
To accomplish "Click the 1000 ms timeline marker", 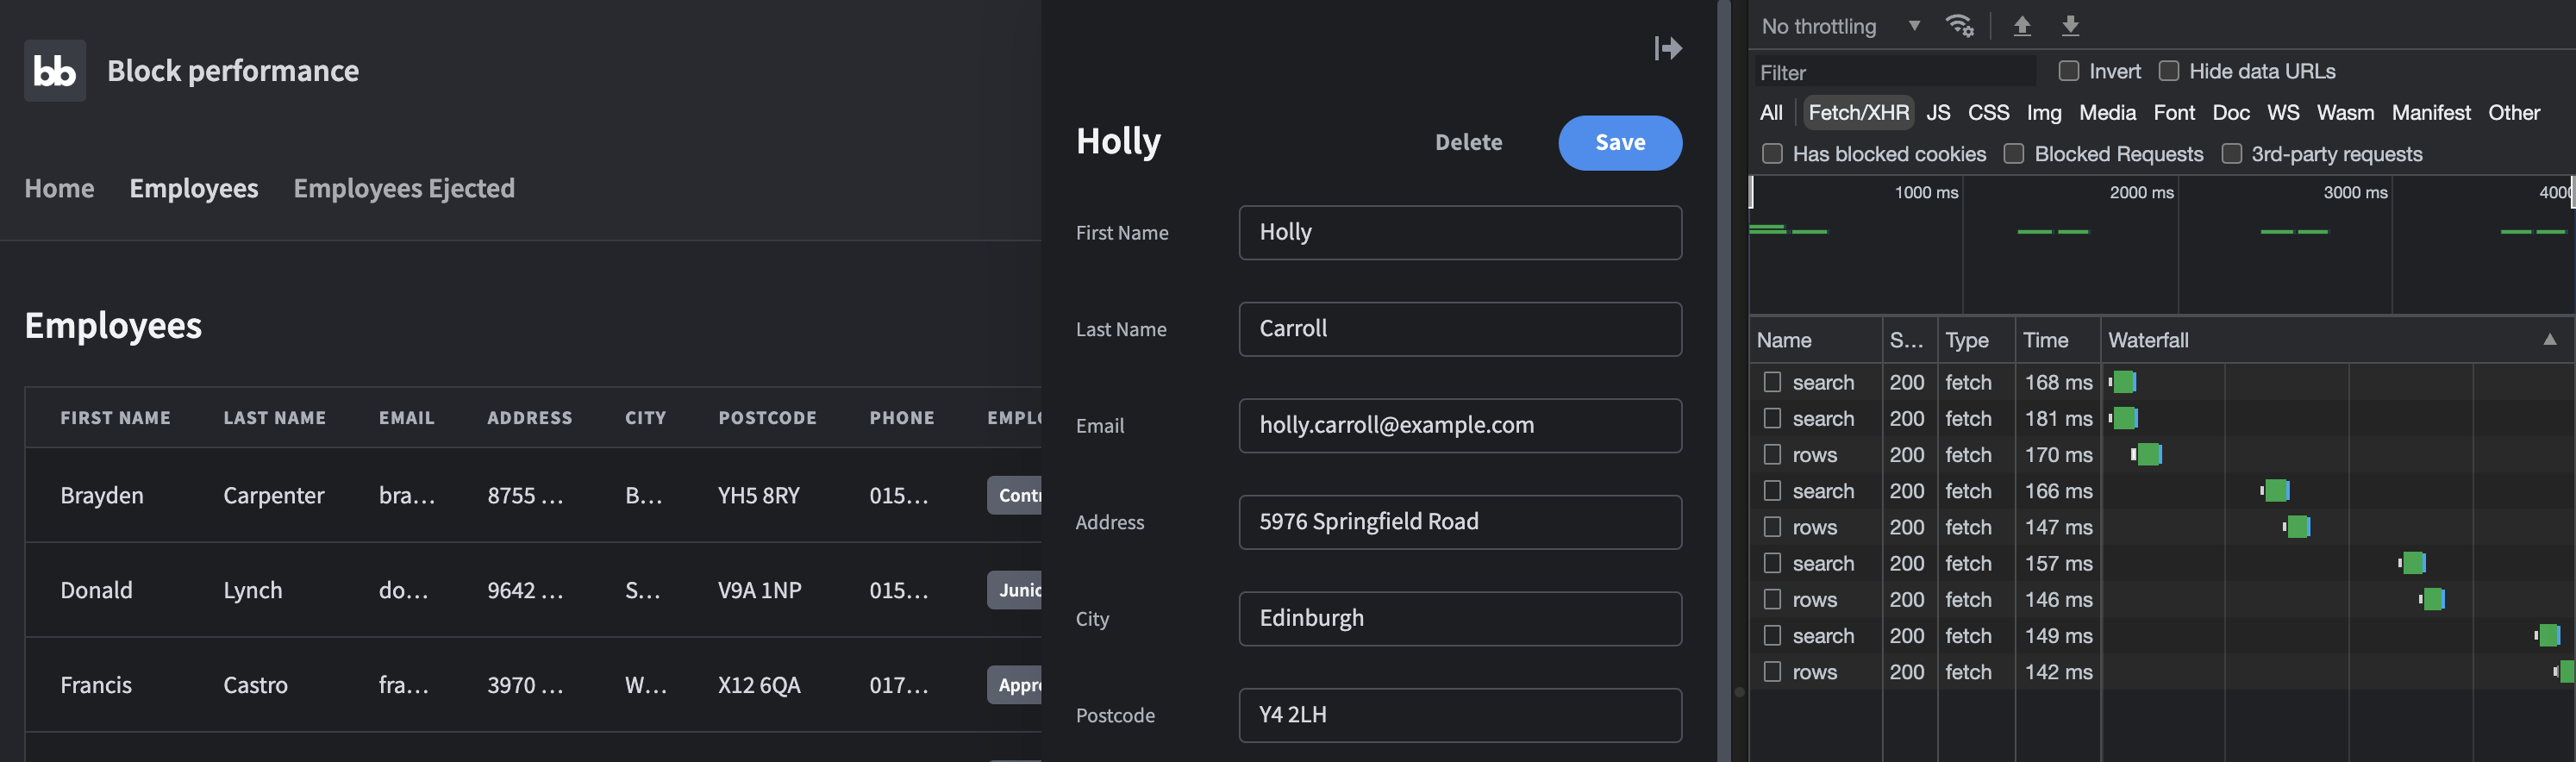I will point(1926,192).
